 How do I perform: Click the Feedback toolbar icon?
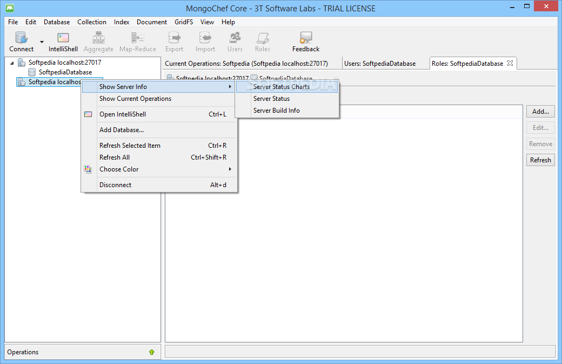(x=306, y=42)
